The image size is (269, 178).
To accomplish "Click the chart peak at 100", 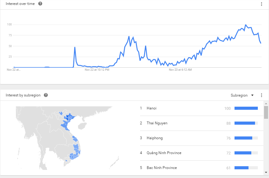I will (246, 25).
